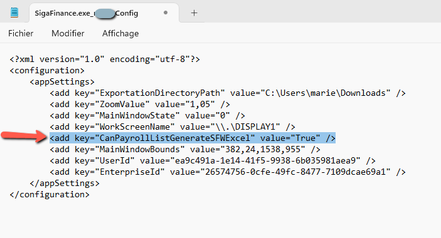Click the EnterpriseId key line
This screenshot has width=441, height=238.
tap(228, 172)
